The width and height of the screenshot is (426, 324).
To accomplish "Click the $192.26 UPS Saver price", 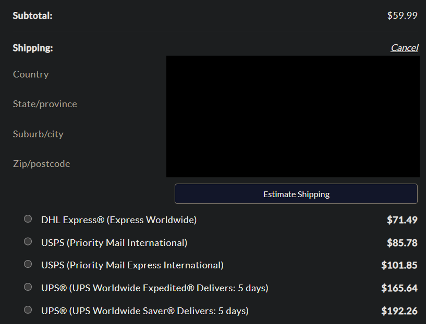I will coord(399,311).
